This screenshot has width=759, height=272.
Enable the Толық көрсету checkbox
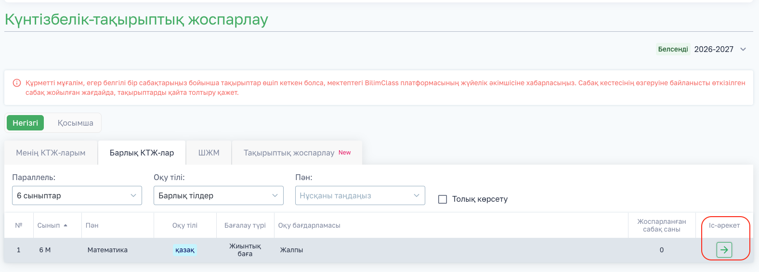point(443,199)
